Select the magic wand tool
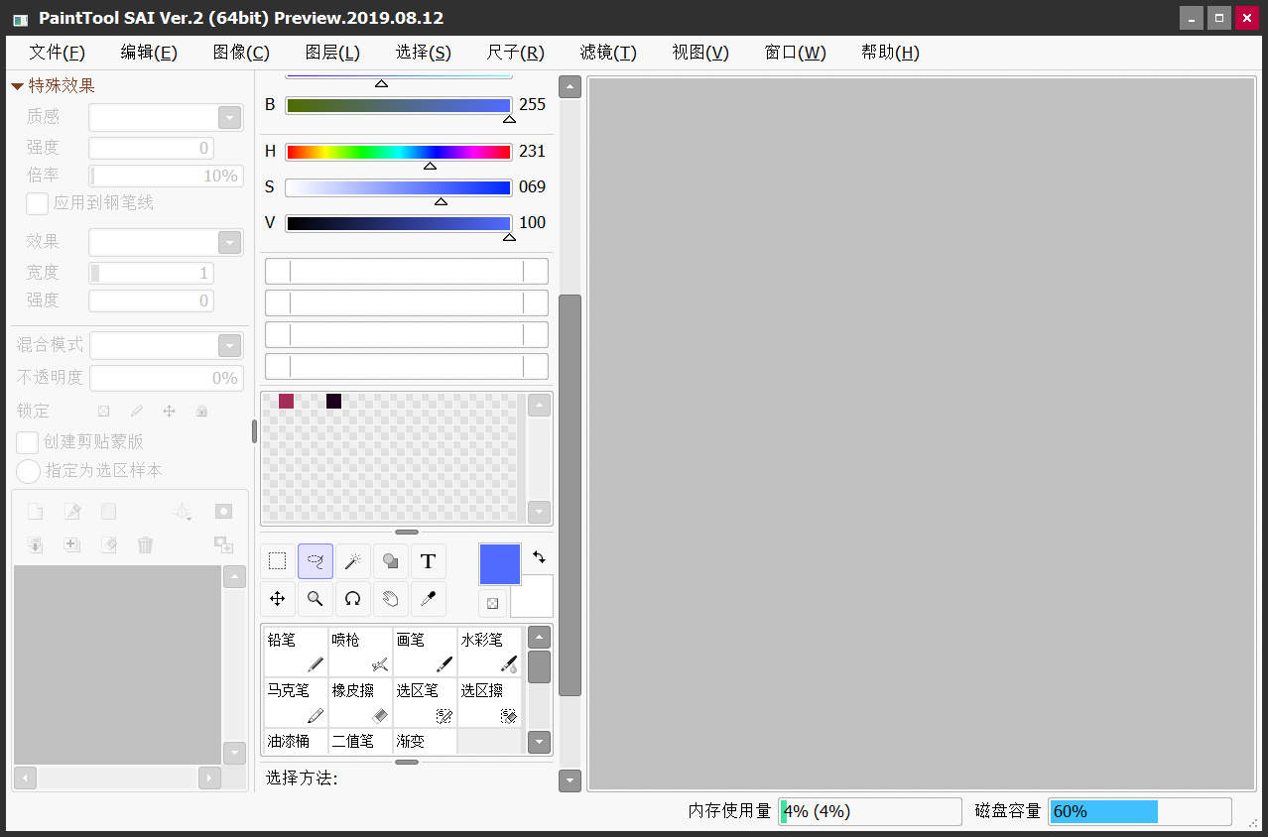 pyautogui.click(x=353, y=561)
